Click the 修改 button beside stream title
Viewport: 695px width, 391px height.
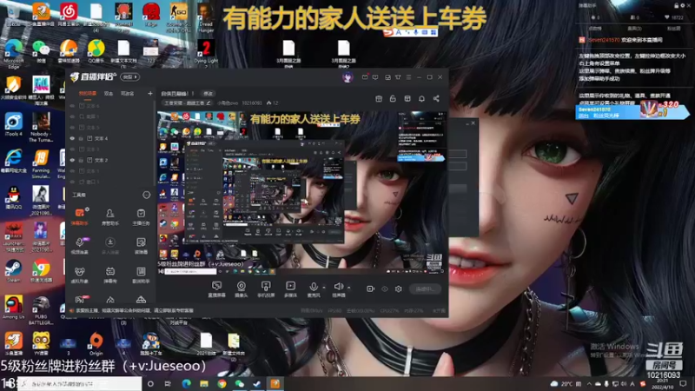click(x=208, y=94)
